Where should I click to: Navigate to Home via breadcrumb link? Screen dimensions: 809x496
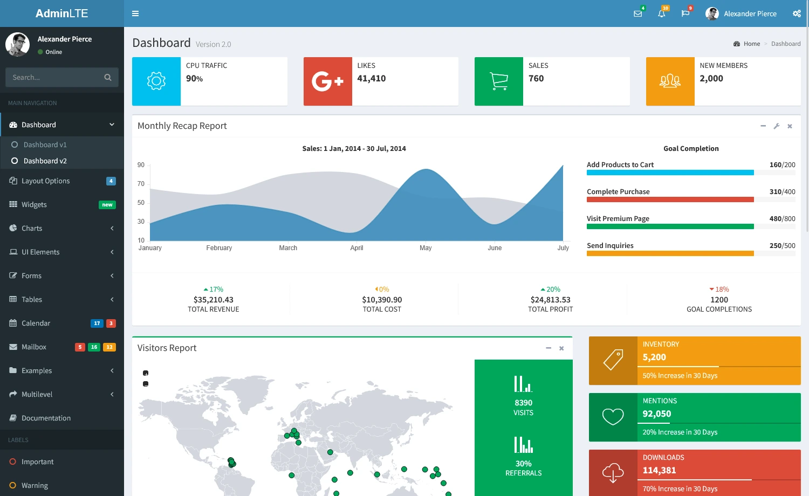pyautogui.click(x=751, y=44)
